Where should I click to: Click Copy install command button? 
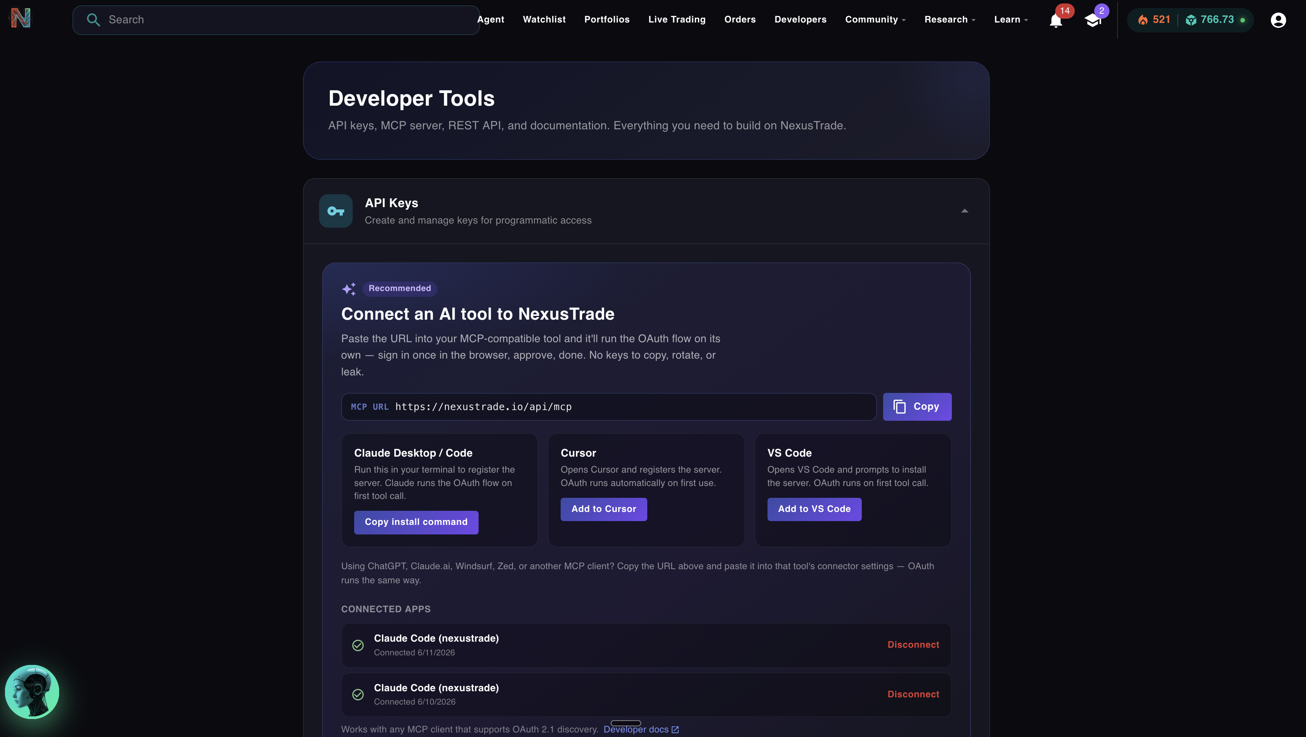(x=416, y=522)
